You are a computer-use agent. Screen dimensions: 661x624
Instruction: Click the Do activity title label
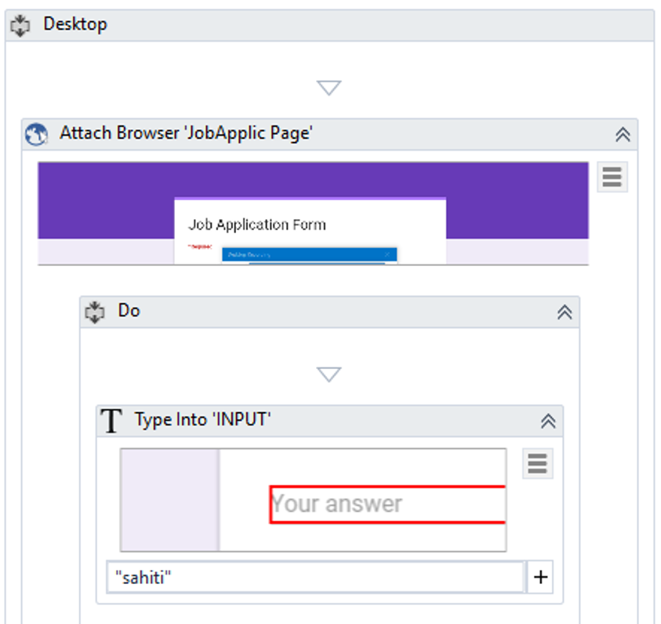(x=130, y=312)
